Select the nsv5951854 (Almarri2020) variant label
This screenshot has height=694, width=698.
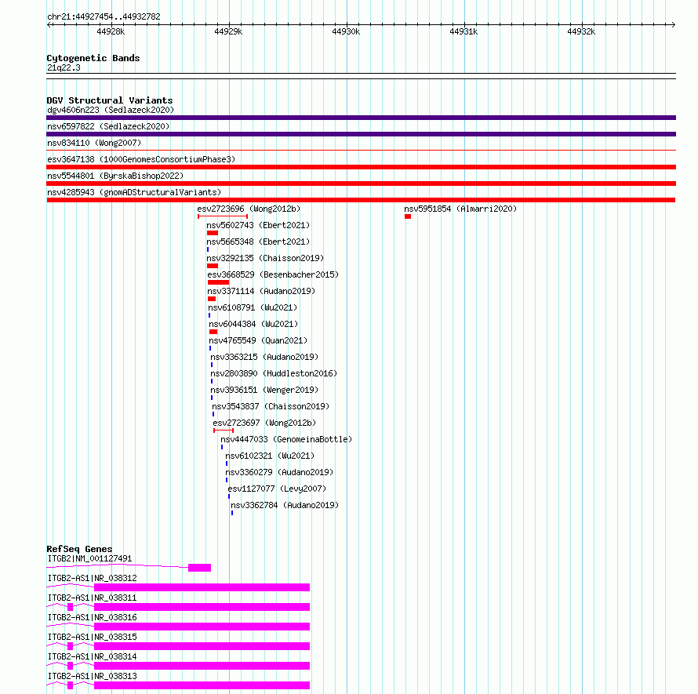pyautogui.click(x=460, y=209)
